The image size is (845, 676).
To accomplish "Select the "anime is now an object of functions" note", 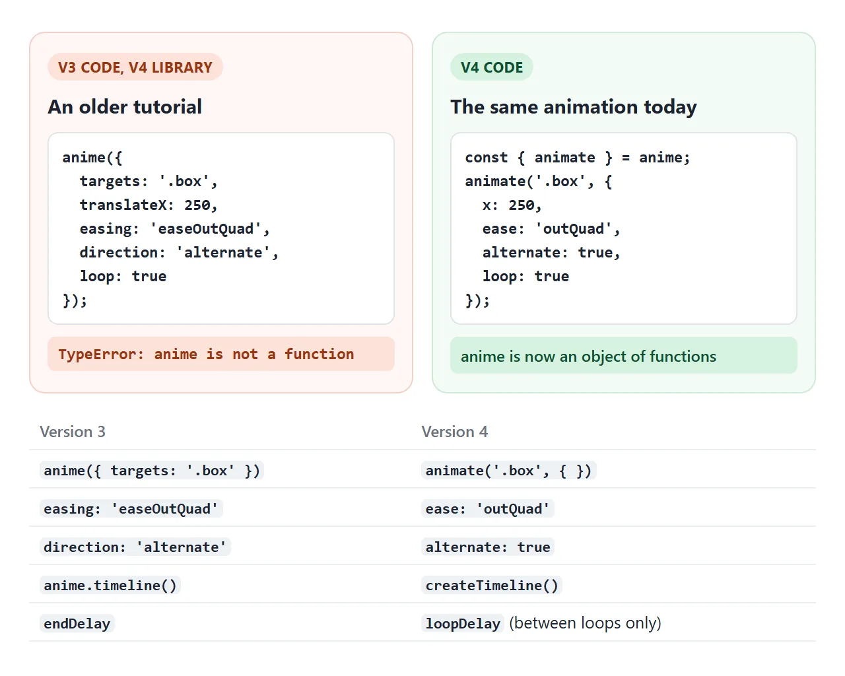I will pos(624,356).
